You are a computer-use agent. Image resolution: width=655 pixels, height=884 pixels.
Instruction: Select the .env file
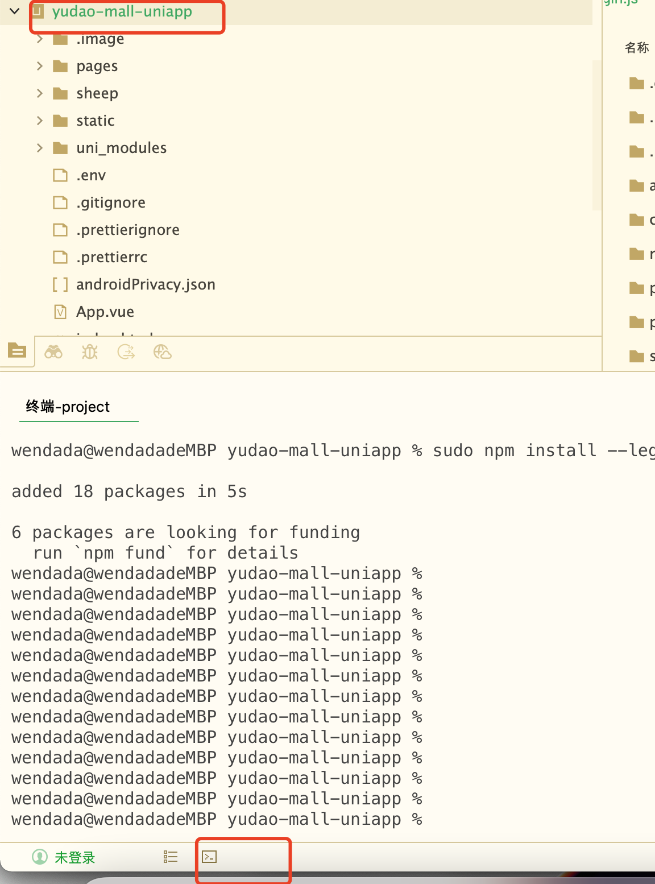[x=91, y=175]
